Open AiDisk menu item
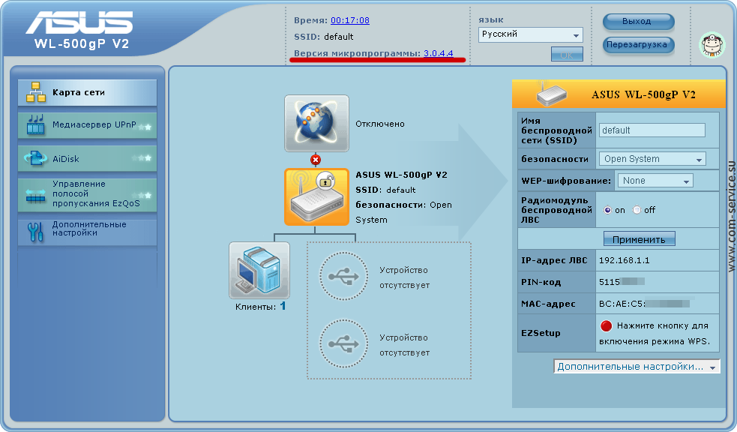The height and width of the screenshot is (432, 737). click(88, 158)
